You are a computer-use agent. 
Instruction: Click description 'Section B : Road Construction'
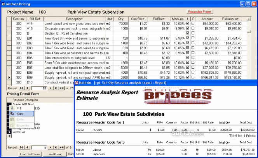(x=66, y=33)
